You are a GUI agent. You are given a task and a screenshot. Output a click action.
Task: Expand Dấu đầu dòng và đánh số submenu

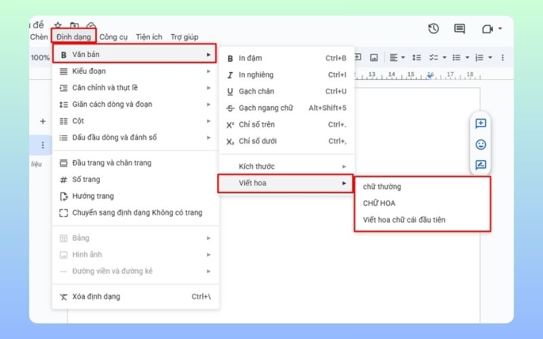click(x=135, y=138)
